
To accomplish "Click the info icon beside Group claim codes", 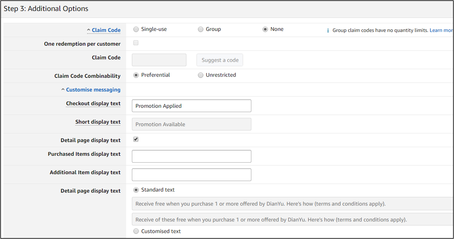I will pyautogui.click(x=328, y=31).
